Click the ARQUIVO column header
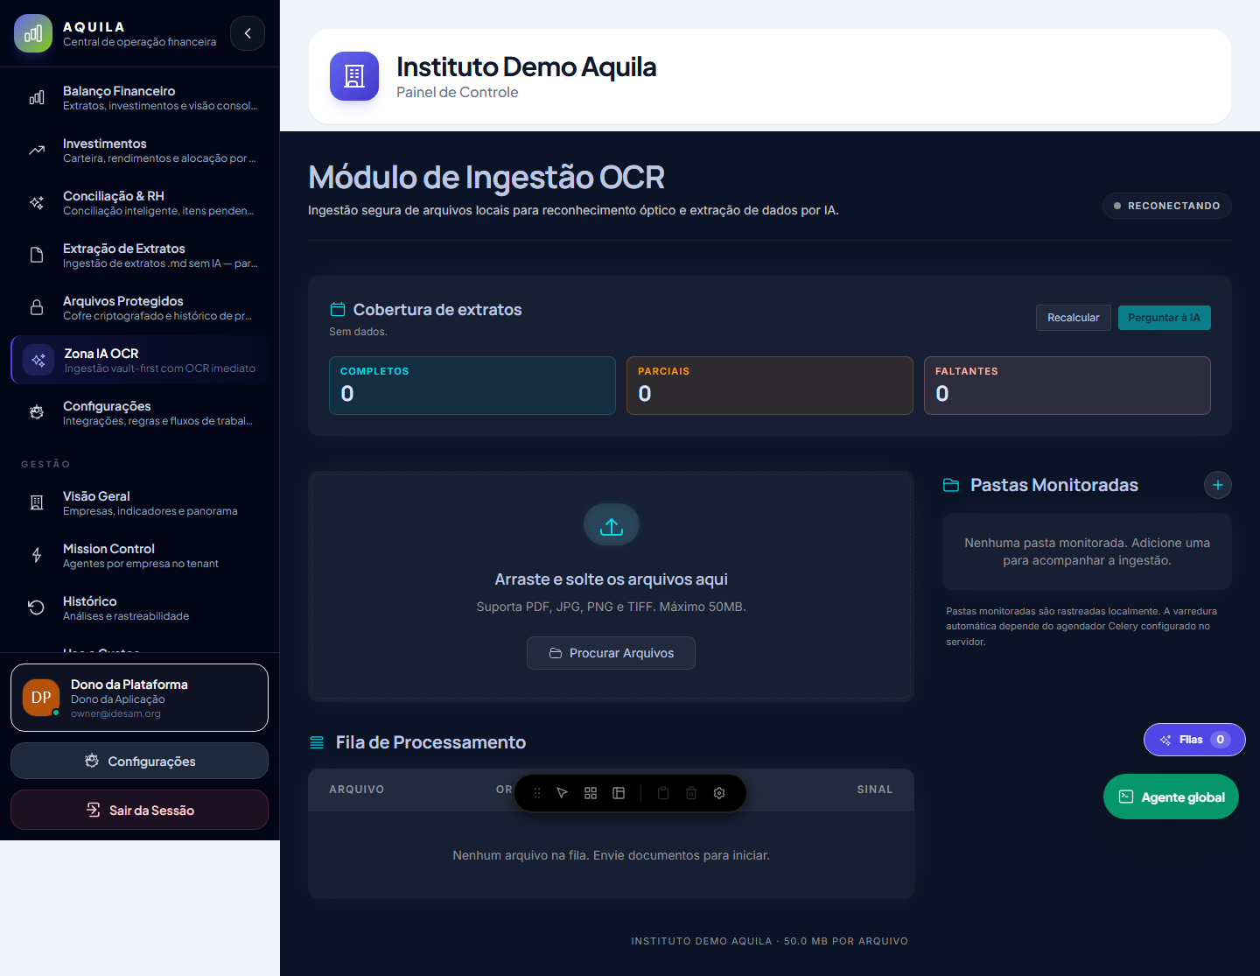This screenshot has height=976, width=1260. [x=357, y=790]
